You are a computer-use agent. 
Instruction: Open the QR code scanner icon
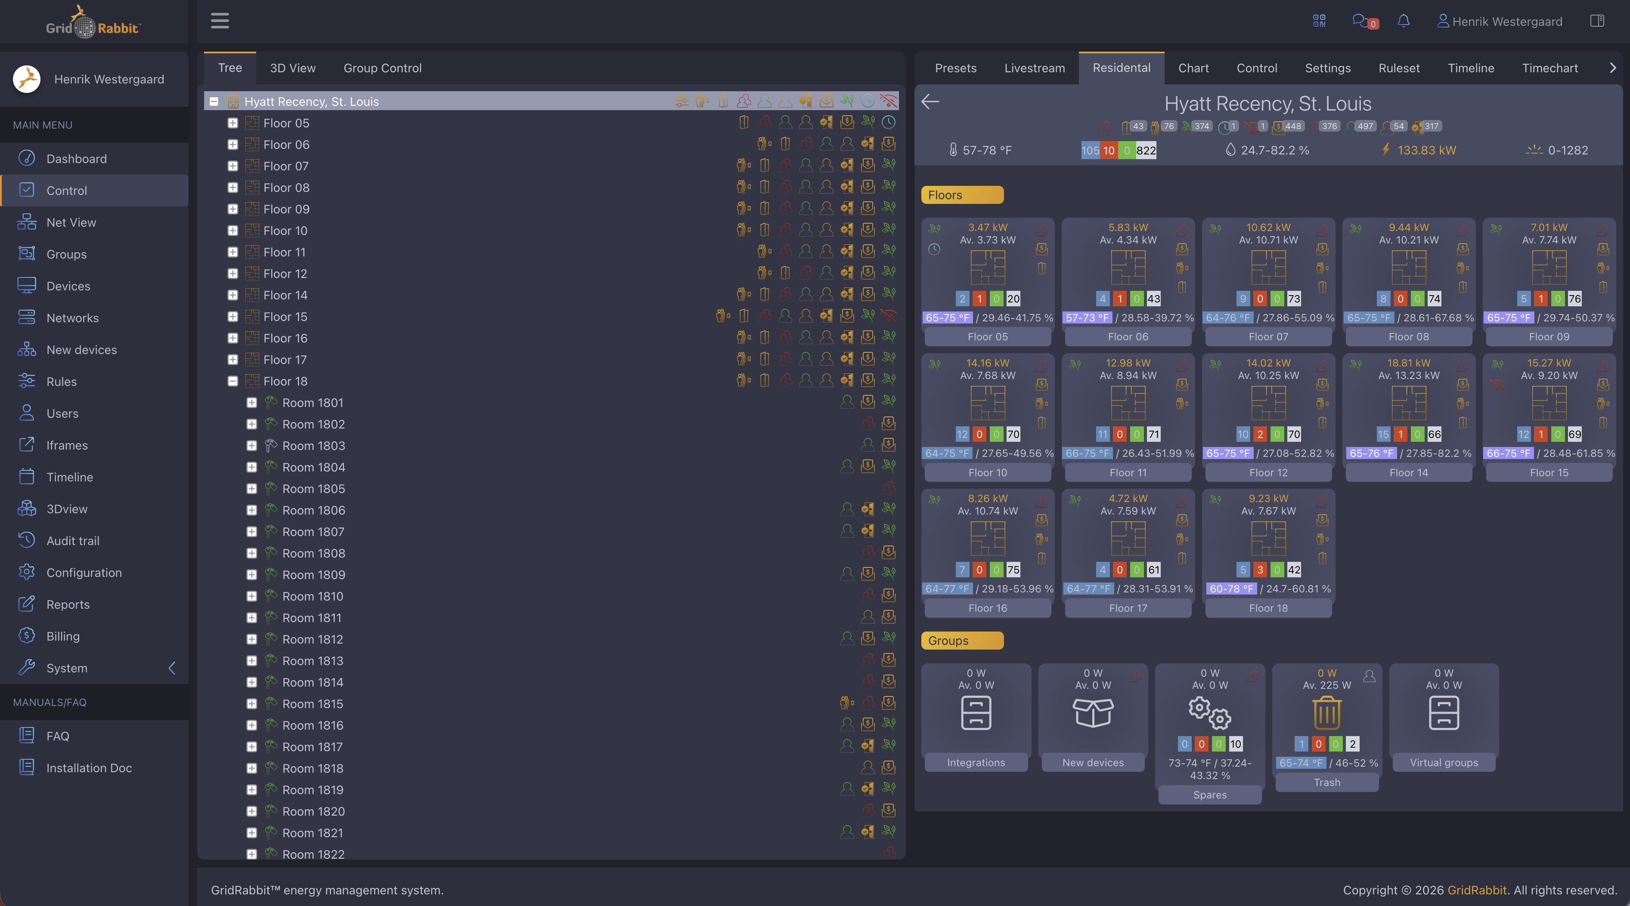coord(1319,21)
